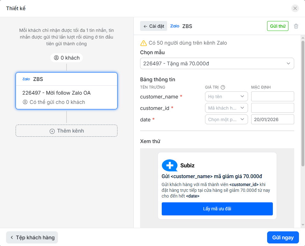Go back to Cài đặt
Viewport: 305px width, 246px height.
click(153, 26)
